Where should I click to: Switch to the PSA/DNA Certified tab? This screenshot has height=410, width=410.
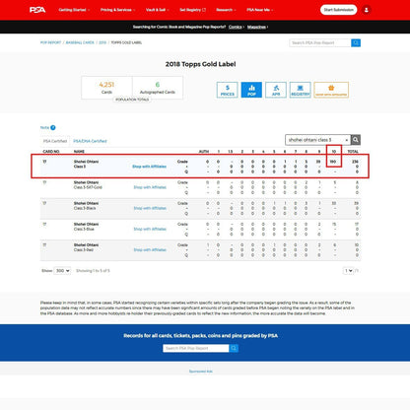(x=90, y=141)
